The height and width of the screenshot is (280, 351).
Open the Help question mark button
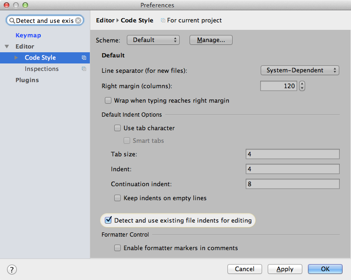12,269
